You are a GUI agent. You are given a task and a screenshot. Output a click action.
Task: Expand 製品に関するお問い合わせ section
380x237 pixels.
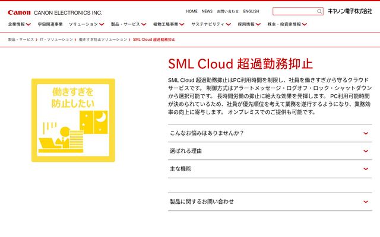pos(270,201)
